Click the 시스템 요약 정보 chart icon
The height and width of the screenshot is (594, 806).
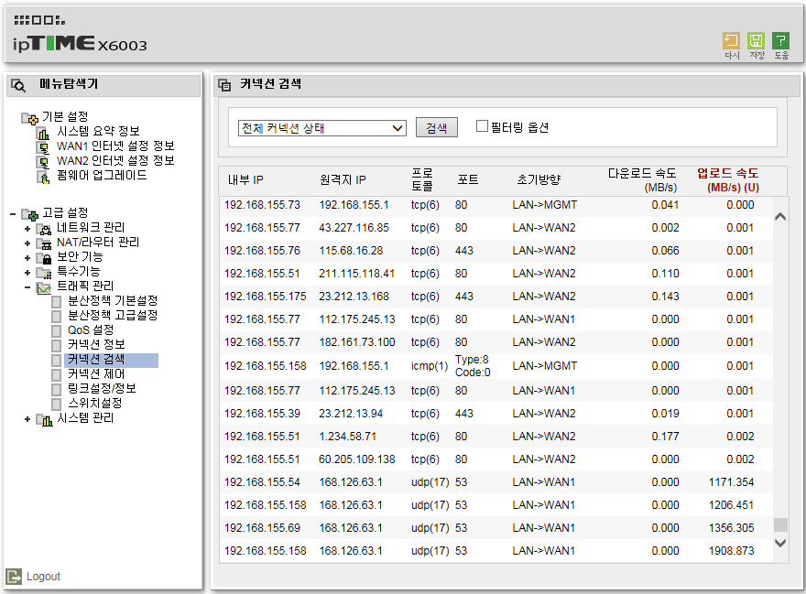click(43, 132)
